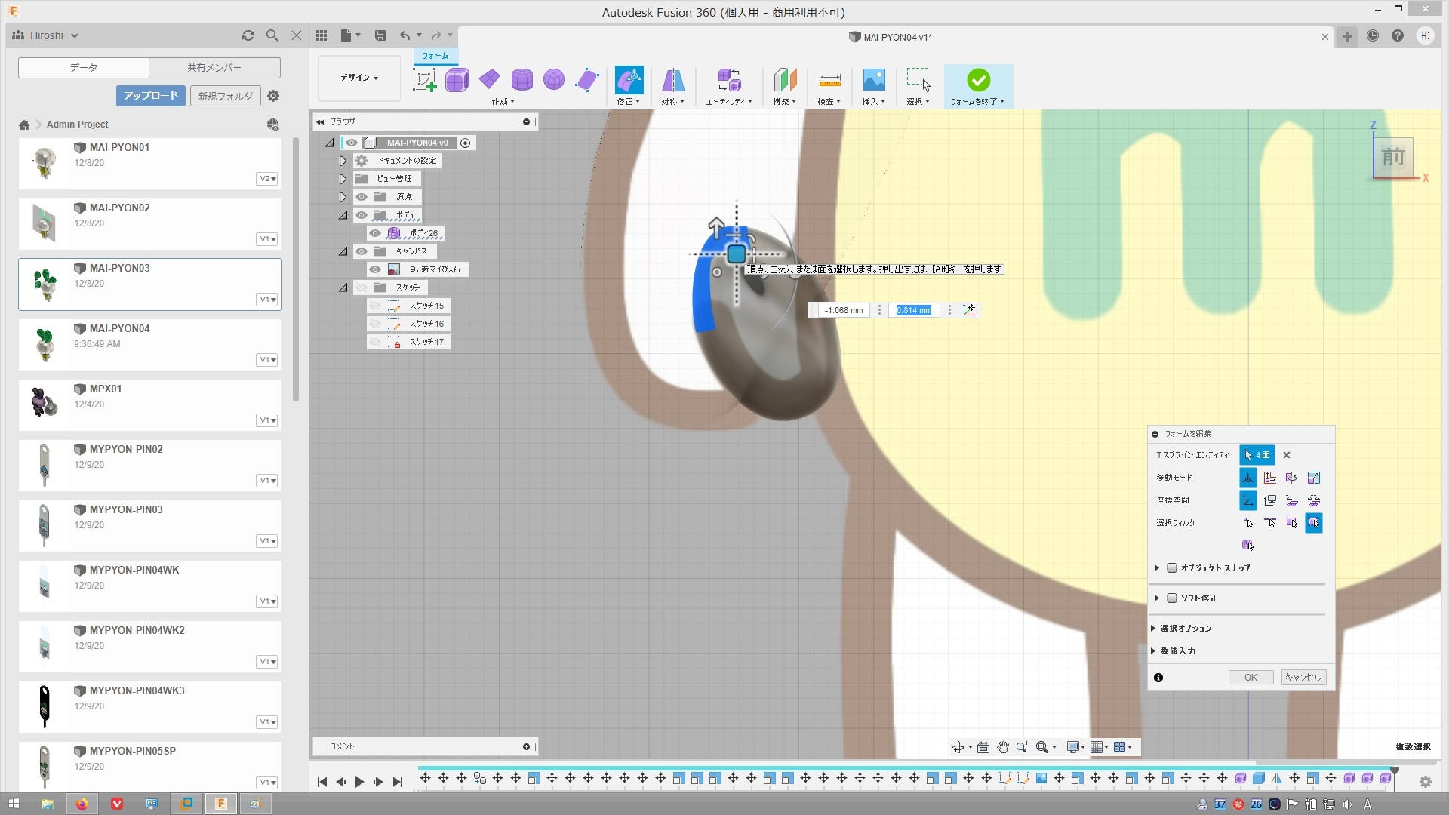Open the Symmetry mirror tool icon
1449x815 pixels.
click(672, 80)
